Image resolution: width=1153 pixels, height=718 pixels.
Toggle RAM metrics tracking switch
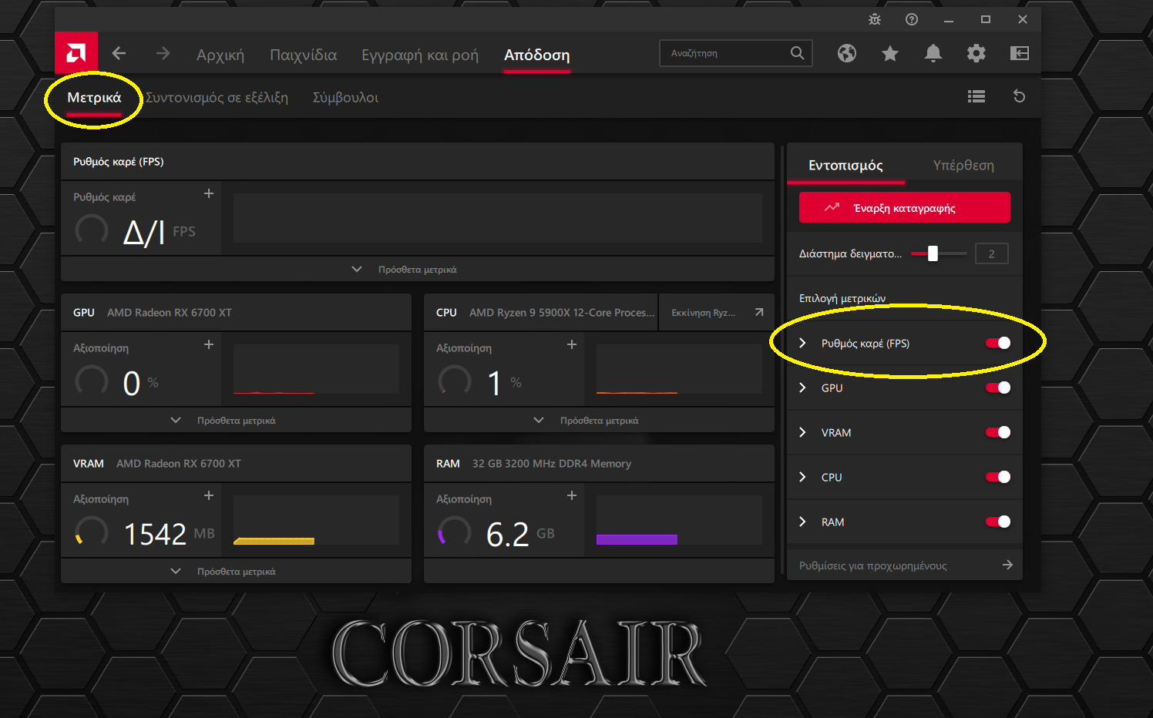point(998,522)
